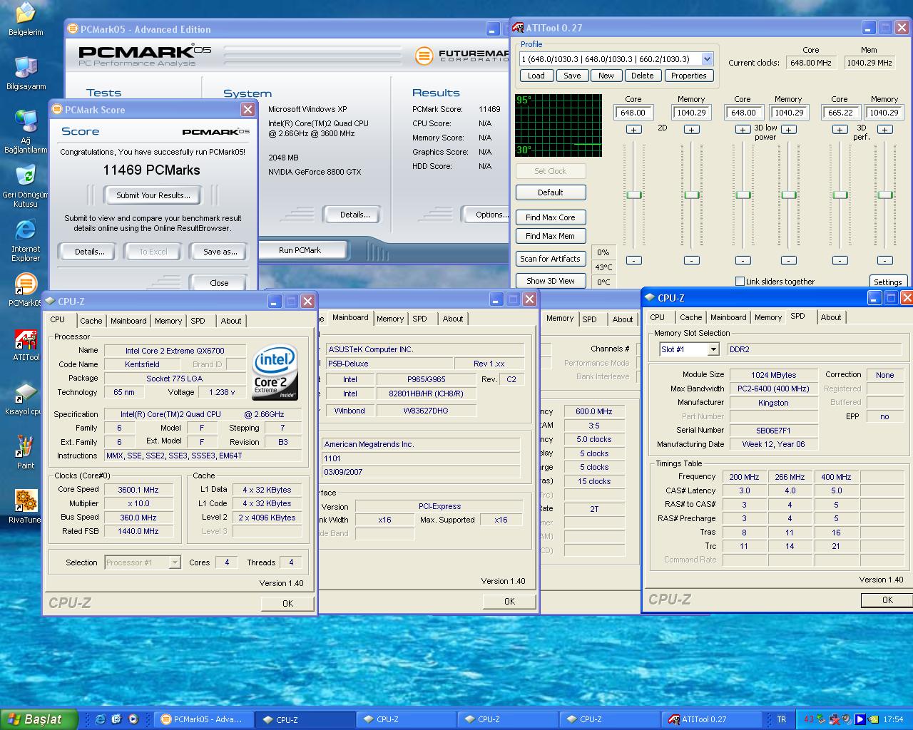Image resolution: width=913 pixels, height=730 pixels.
Task: Increase 3D low power Core plus button
Action: (743, 129)
